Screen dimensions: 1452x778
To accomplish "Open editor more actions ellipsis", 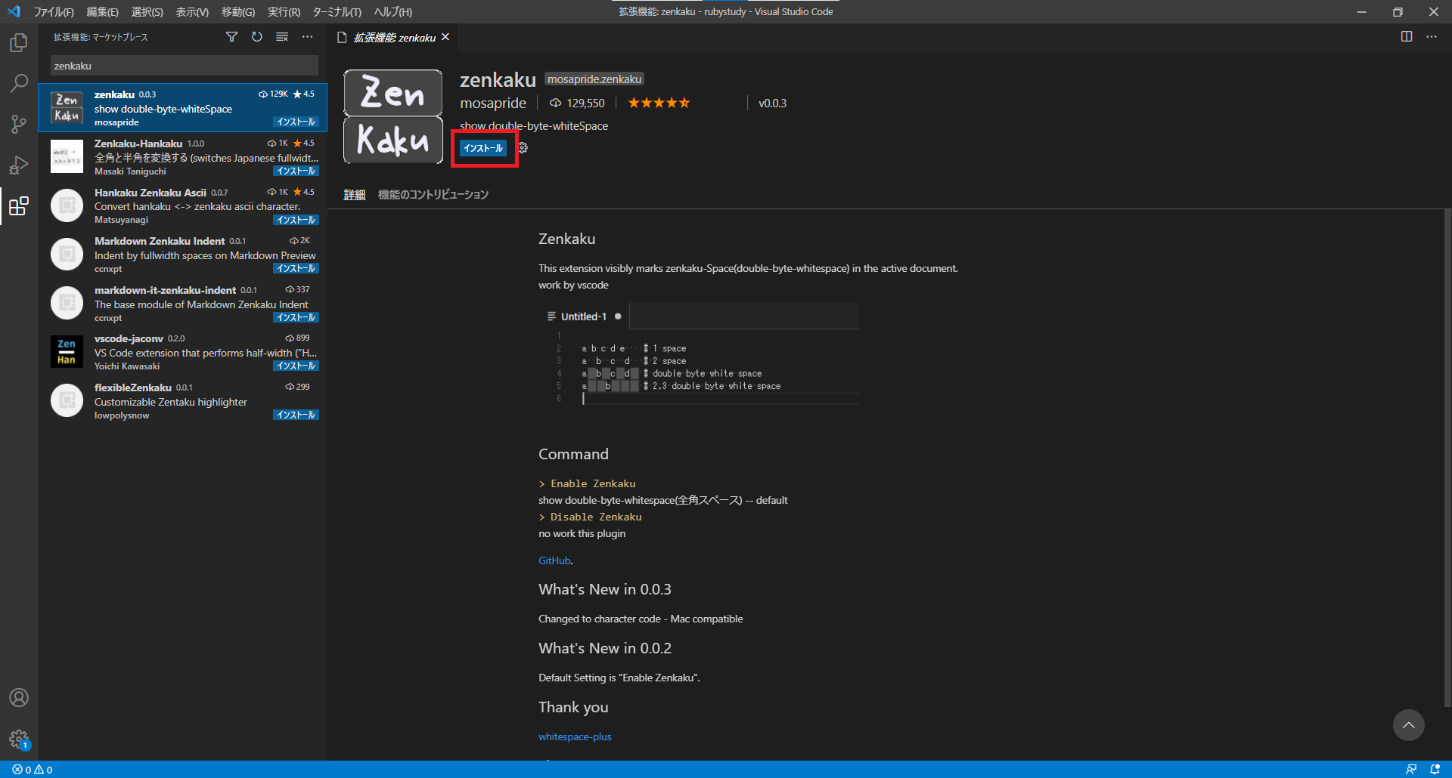I will (x=1432, y=36).
